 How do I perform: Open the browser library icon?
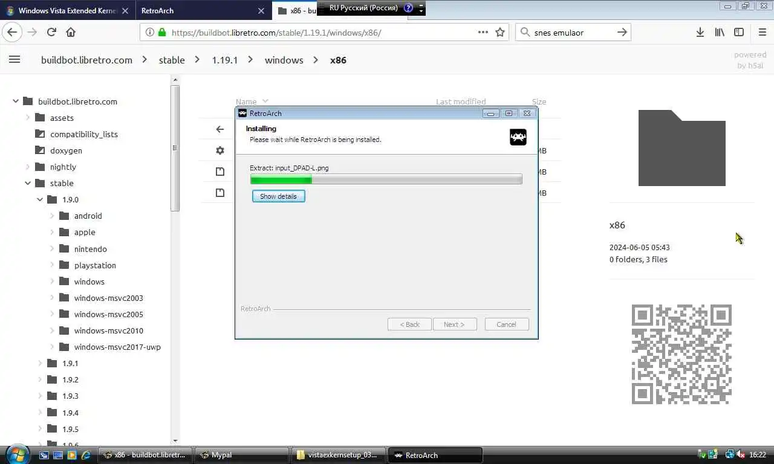720,32
